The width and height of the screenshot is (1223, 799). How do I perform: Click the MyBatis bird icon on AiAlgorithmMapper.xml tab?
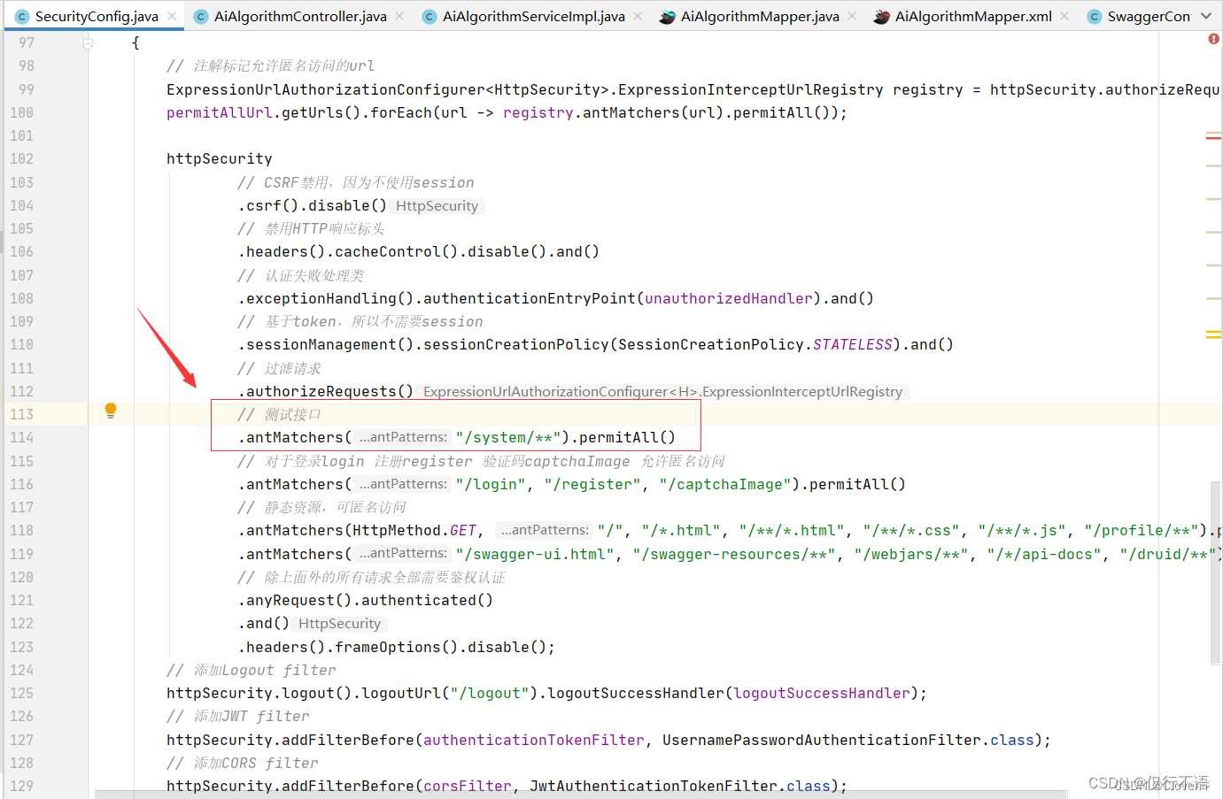[881, 17]
